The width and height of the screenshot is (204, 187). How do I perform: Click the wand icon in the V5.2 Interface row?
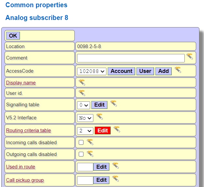99,116
